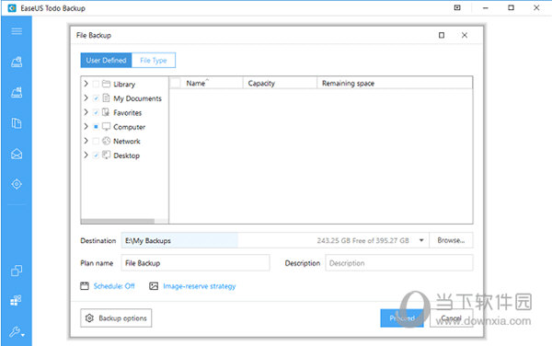Viewport: 552px width, 346px height.
Task: Click the Destination path field
Action: coord(275,240)
